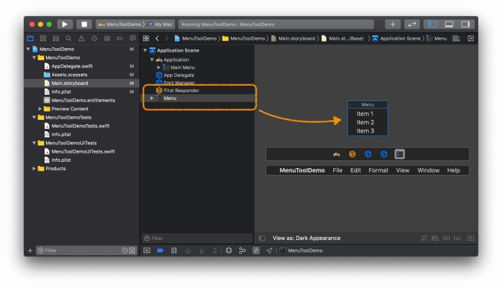Viewport: 502px width, 288px height.
Task: Open the Breakpoint navigator icon
Action: (x=120, y=38)
